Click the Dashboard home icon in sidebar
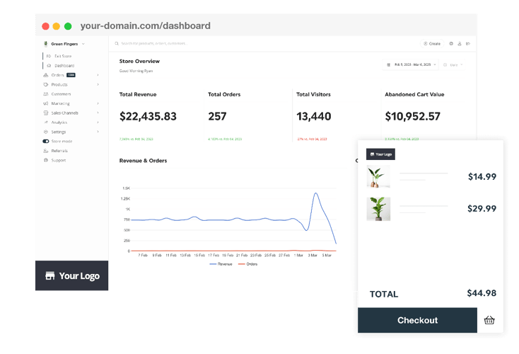 pyautogui.click(x=49, y=66)
